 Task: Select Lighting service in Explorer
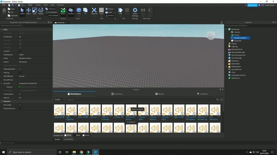pos(234,46)
